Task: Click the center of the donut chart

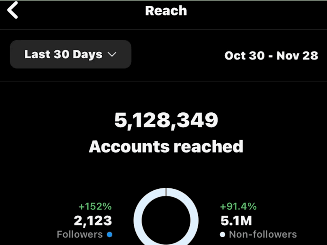Action: [x=166, y=220]
